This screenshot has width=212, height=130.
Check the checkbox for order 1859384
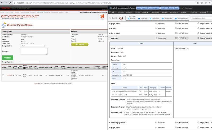pos(3,75)
